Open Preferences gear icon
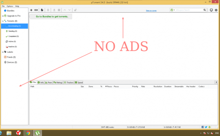This screenshot has height=136, width=220. tap(216, 10)
